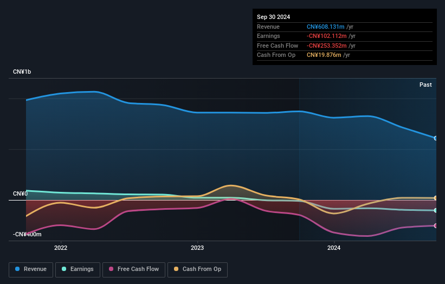Toggle the Earnings legend button

coord(78,269)
